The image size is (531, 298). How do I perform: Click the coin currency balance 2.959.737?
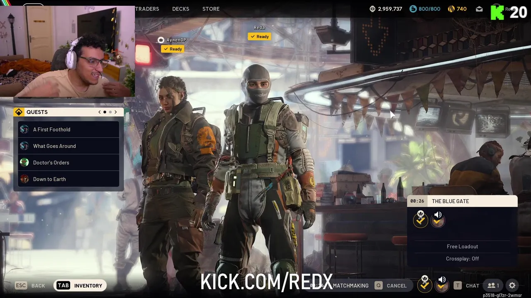coord(386,9)
